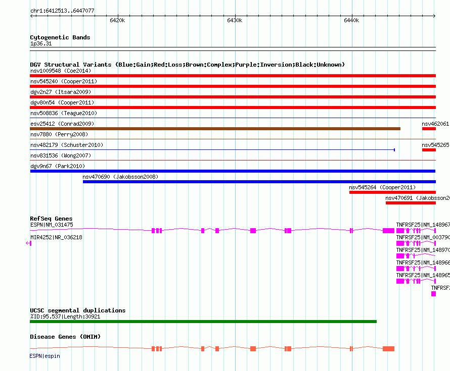Click the 6430k ruler marker
The height and width of the screenshot is (371, 450).
point(235,20)
